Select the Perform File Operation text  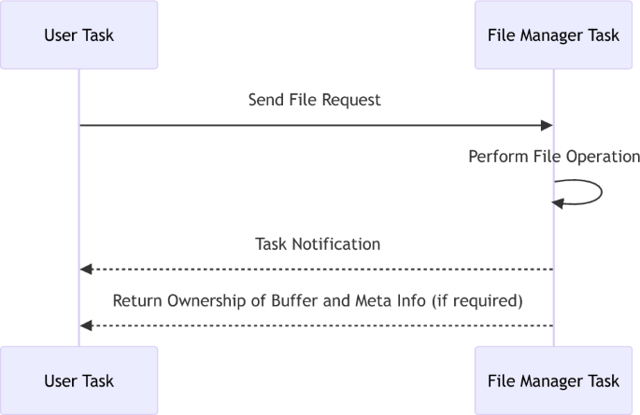(x=554, y=157)
